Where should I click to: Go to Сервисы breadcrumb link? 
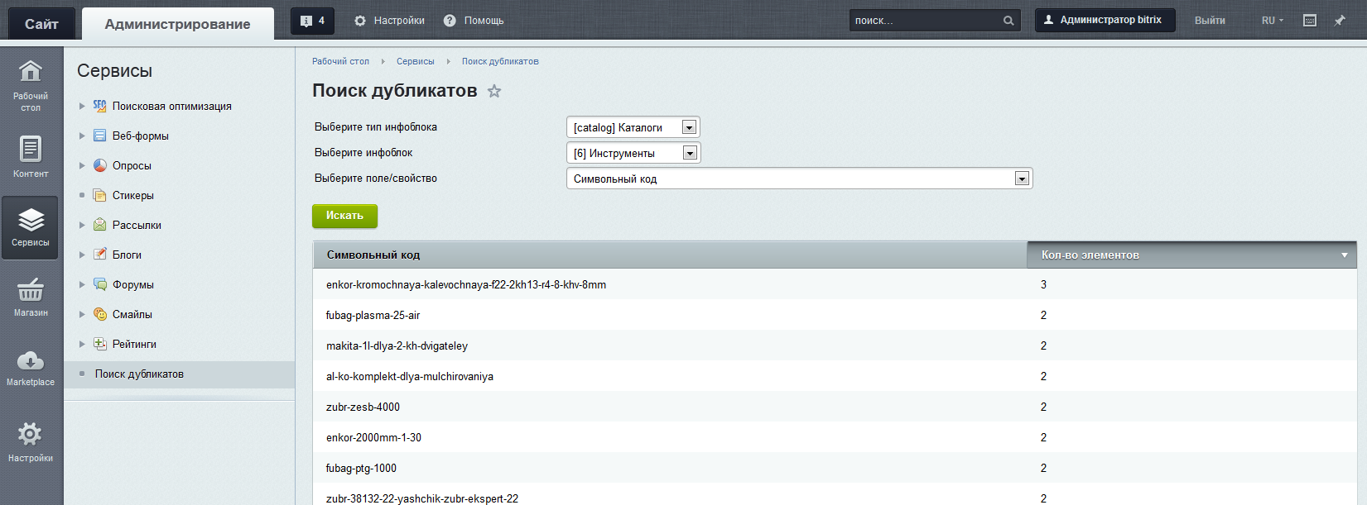click(x=416, y=61)
